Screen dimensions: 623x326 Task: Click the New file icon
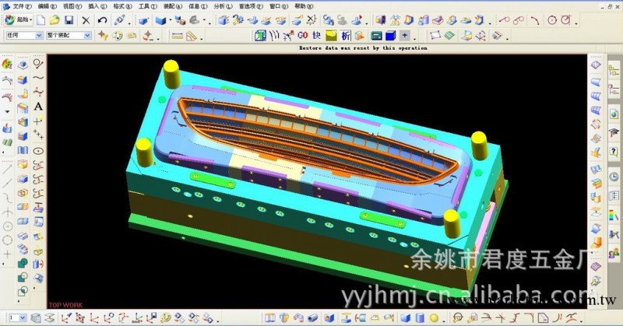point(40,19)
